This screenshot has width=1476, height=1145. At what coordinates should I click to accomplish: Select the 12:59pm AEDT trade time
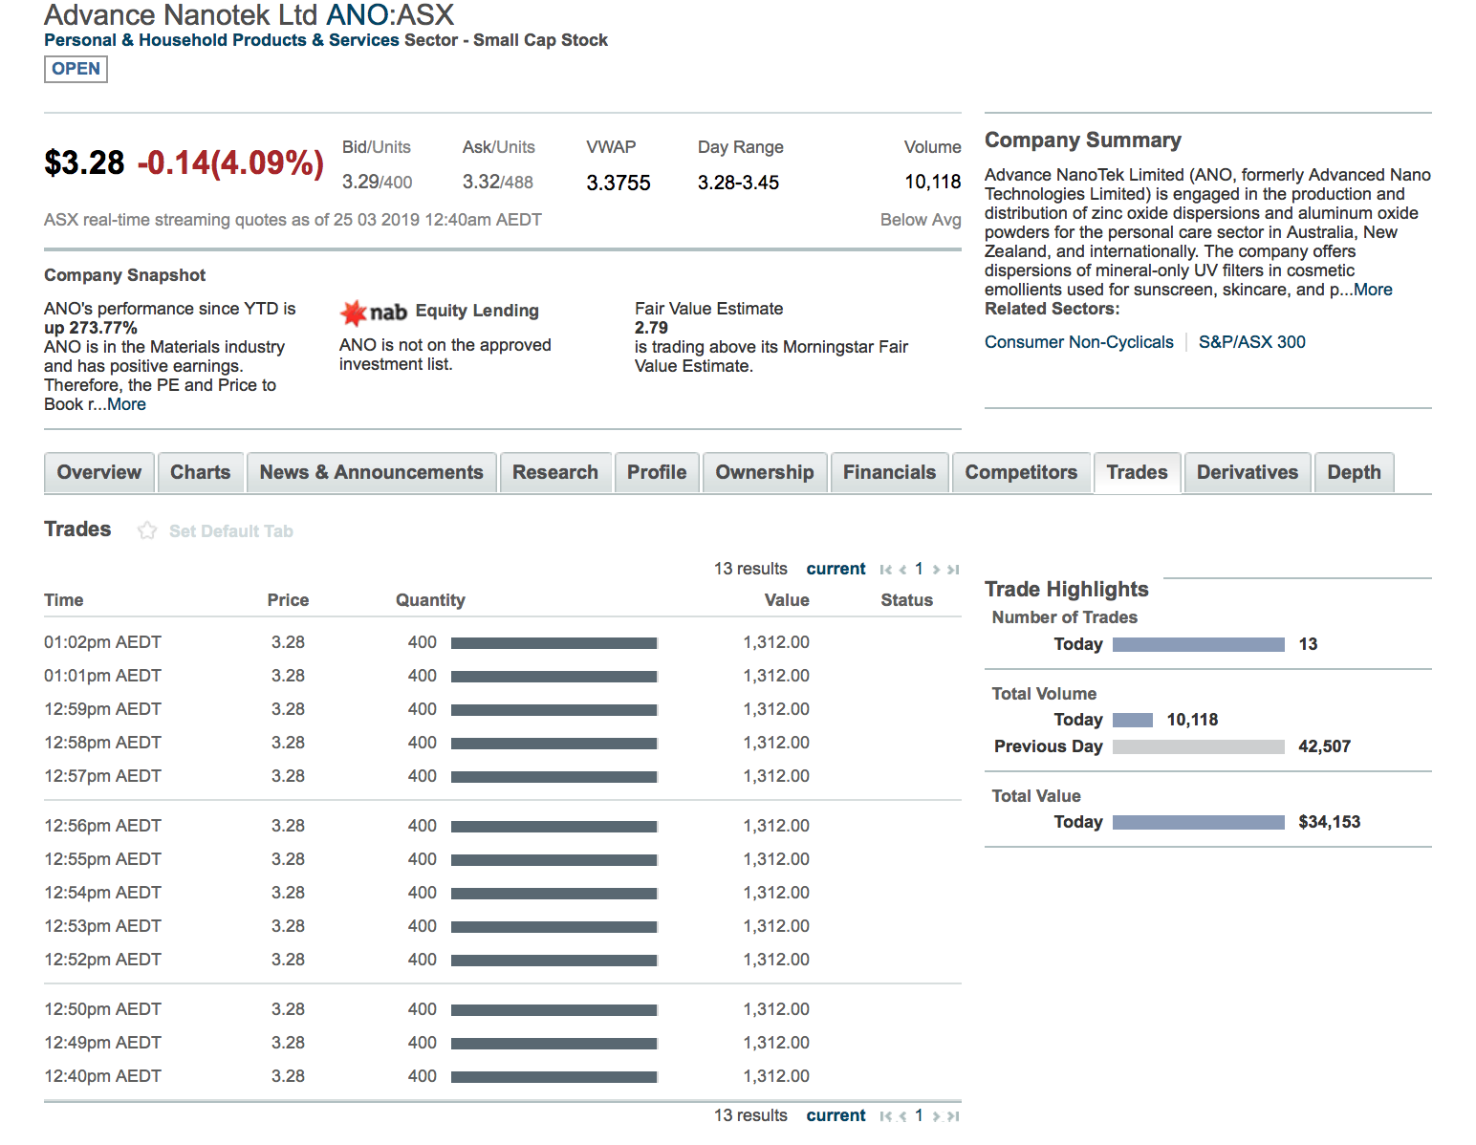point(102,709)
